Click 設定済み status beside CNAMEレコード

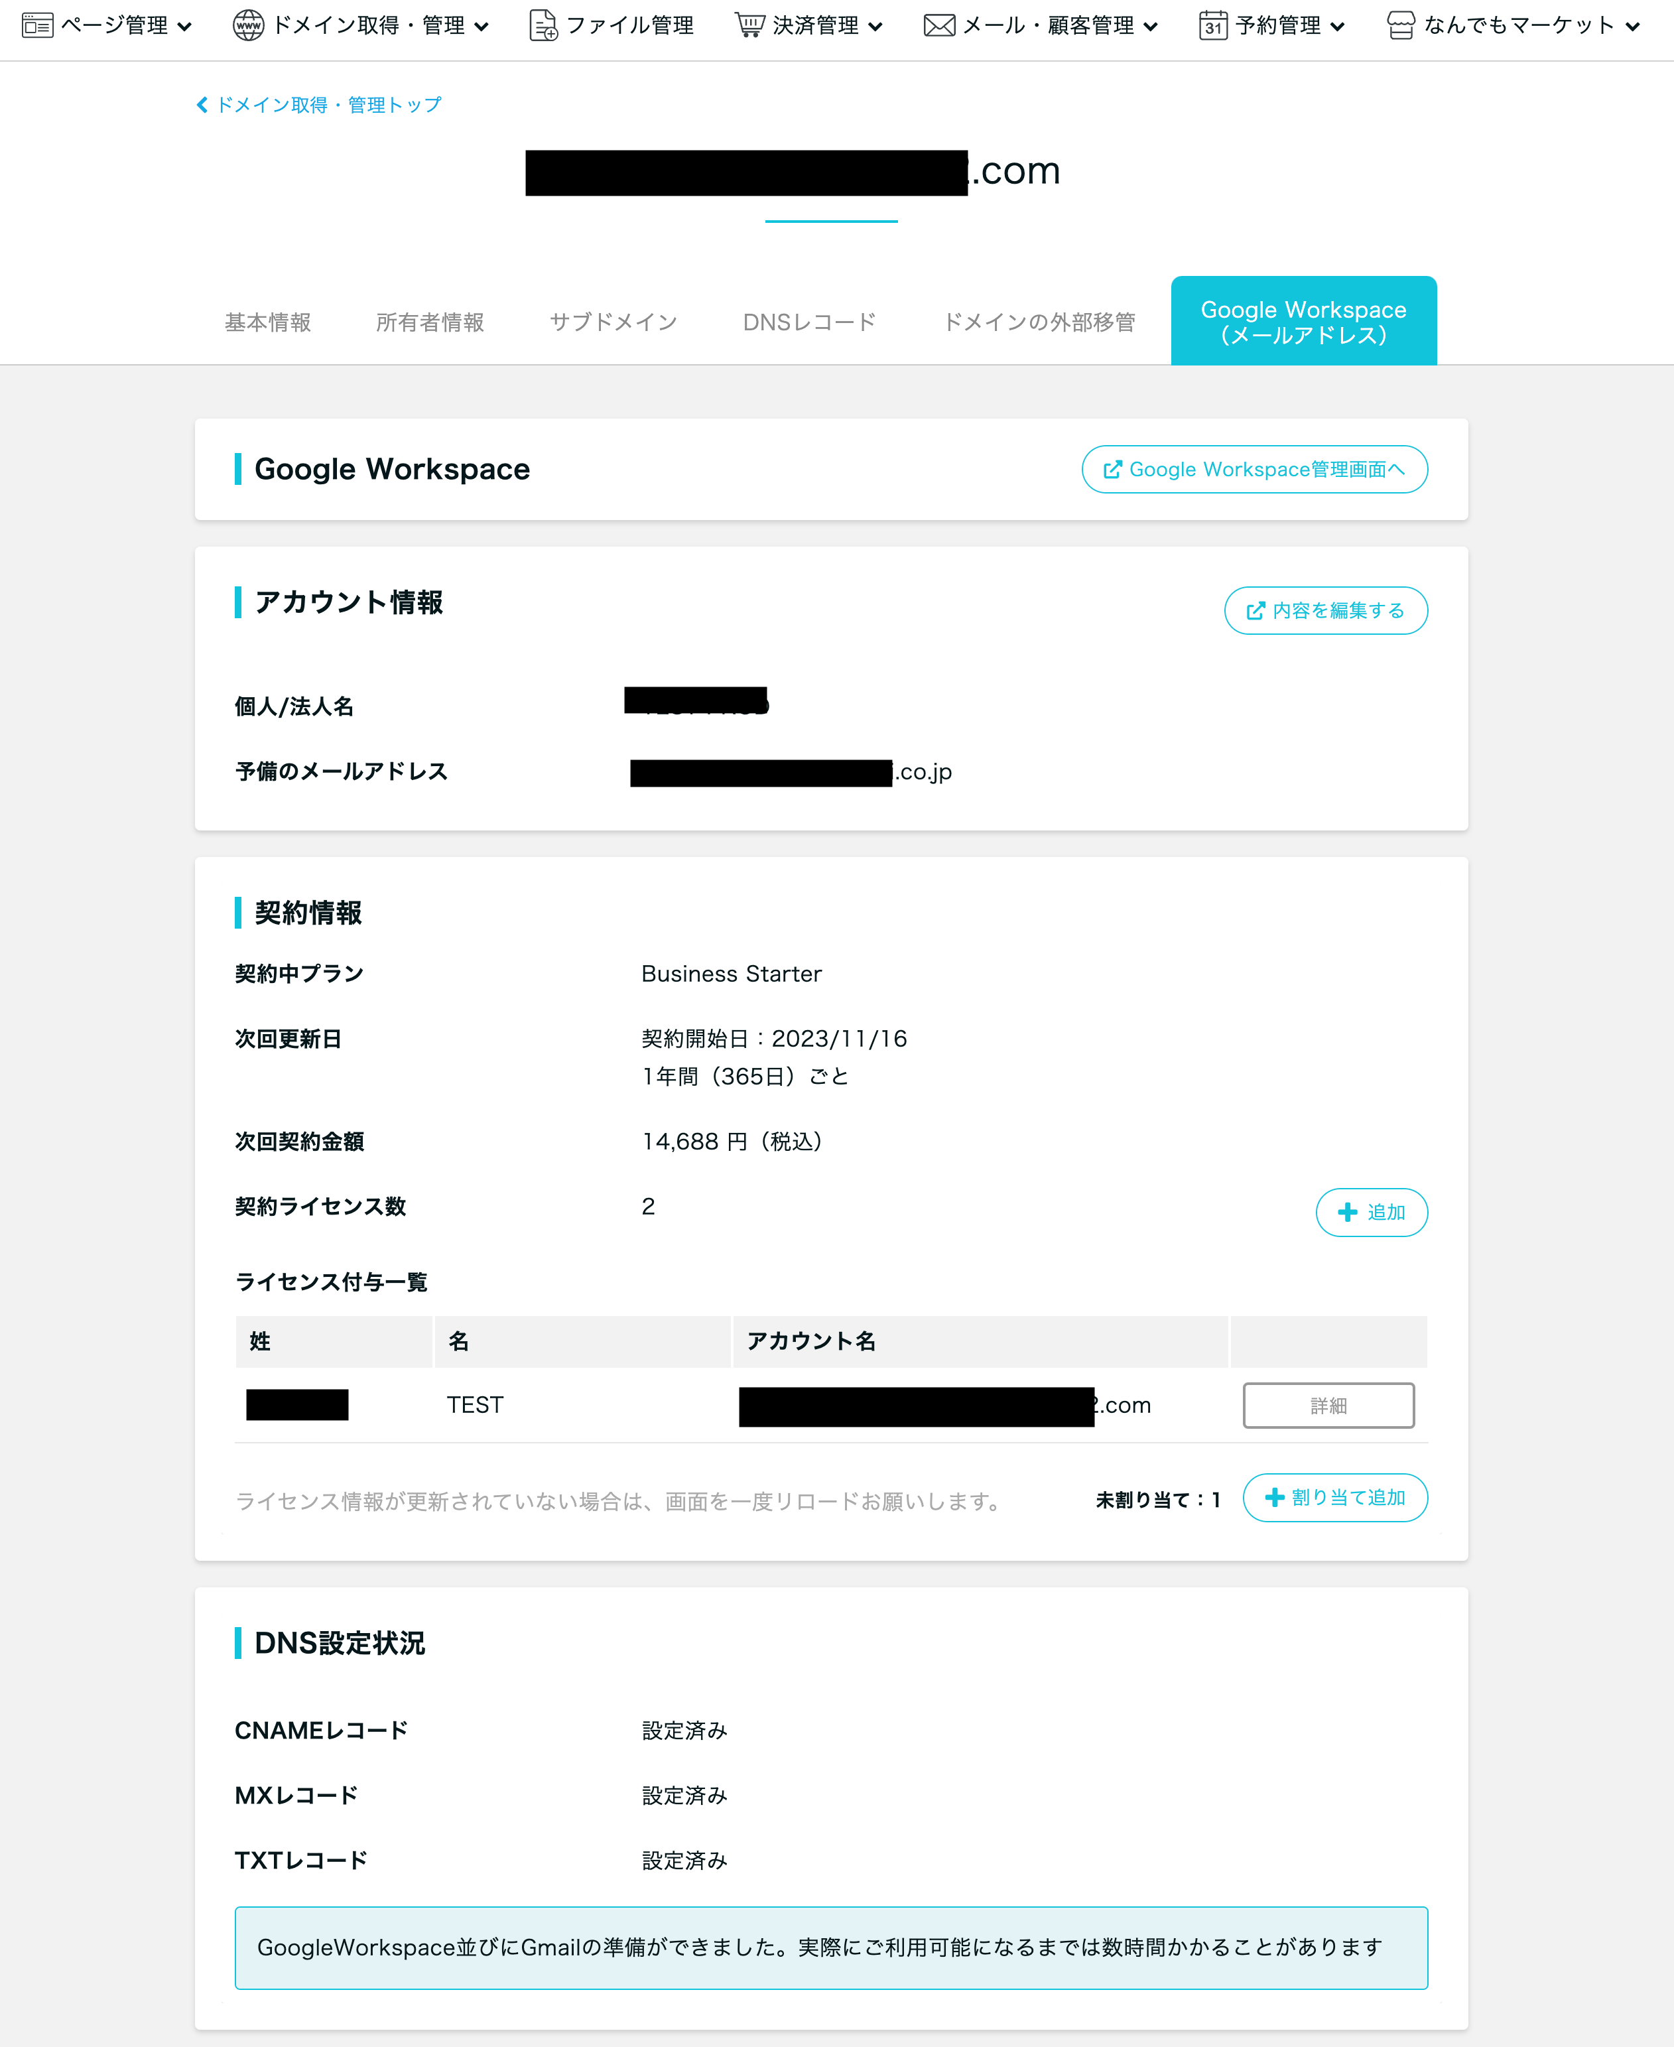pyautogui.click(x=684, y=1731)
